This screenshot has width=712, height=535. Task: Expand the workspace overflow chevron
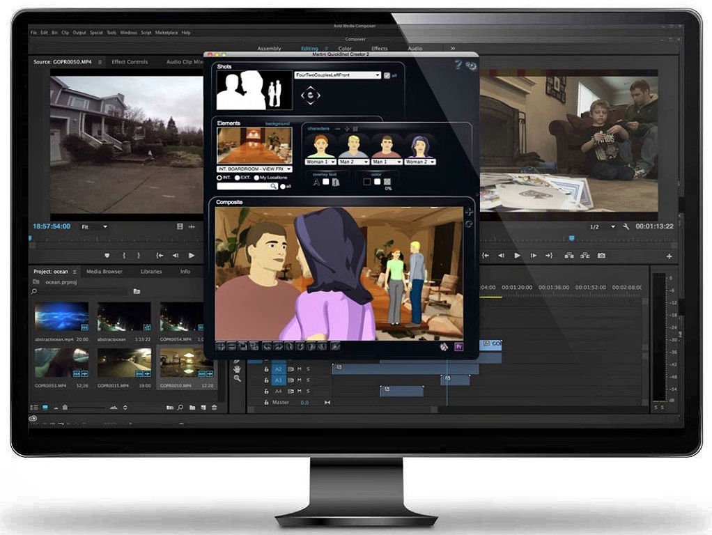pos(453,48)
